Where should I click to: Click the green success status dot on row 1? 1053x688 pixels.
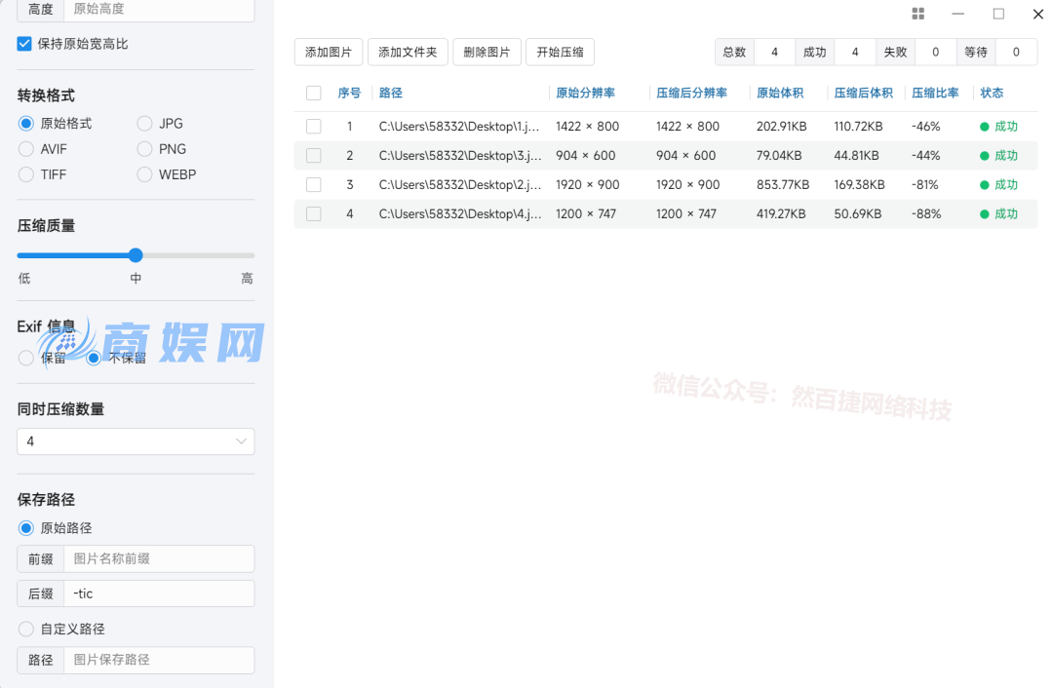[984, 126]
